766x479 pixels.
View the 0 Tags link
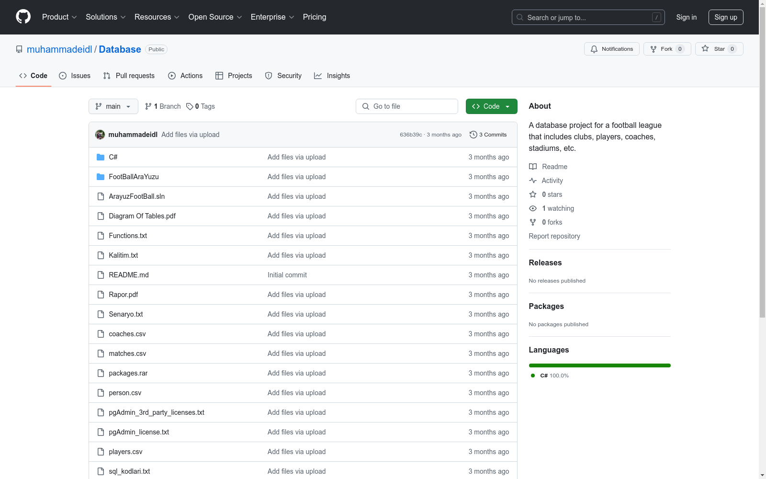[201, 106]
